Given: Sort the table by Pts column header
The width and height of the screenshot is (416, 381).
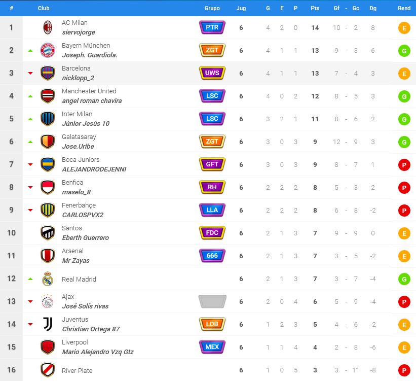Looking at the screenshot, I should tap(315, 8).
